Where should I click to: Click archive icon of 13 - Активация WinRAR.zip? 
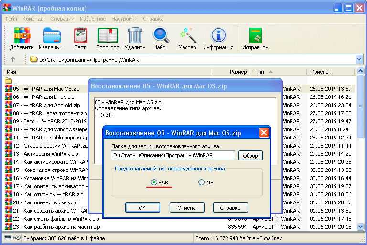(9, 154)
